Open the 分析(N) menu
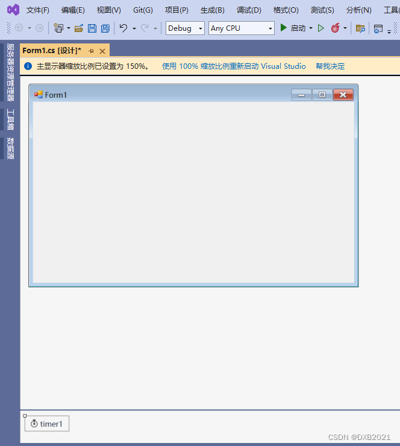The height and width of the screenshot is (446, 400). coord(358,10)
